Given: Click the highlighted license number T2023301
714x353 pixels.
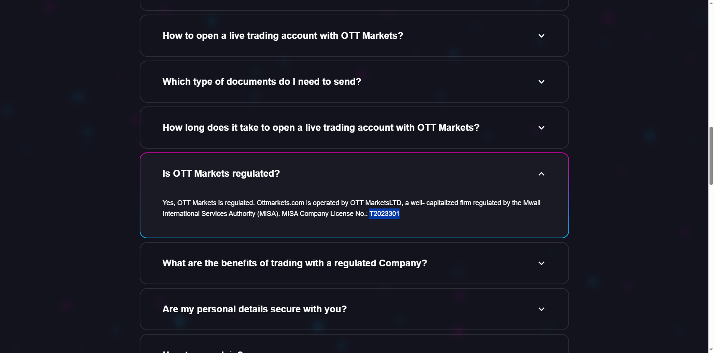Looking at the screenshot, I should pos(384,214).
